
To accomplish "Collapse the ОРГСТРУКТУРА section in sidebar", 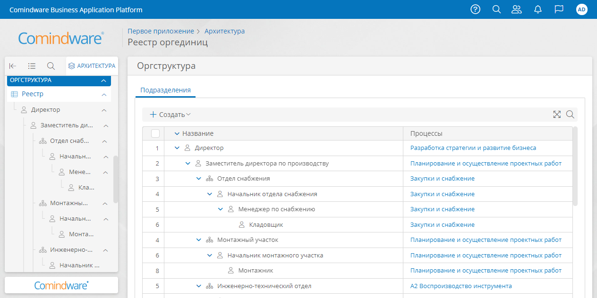I will [x=103, y=81].
